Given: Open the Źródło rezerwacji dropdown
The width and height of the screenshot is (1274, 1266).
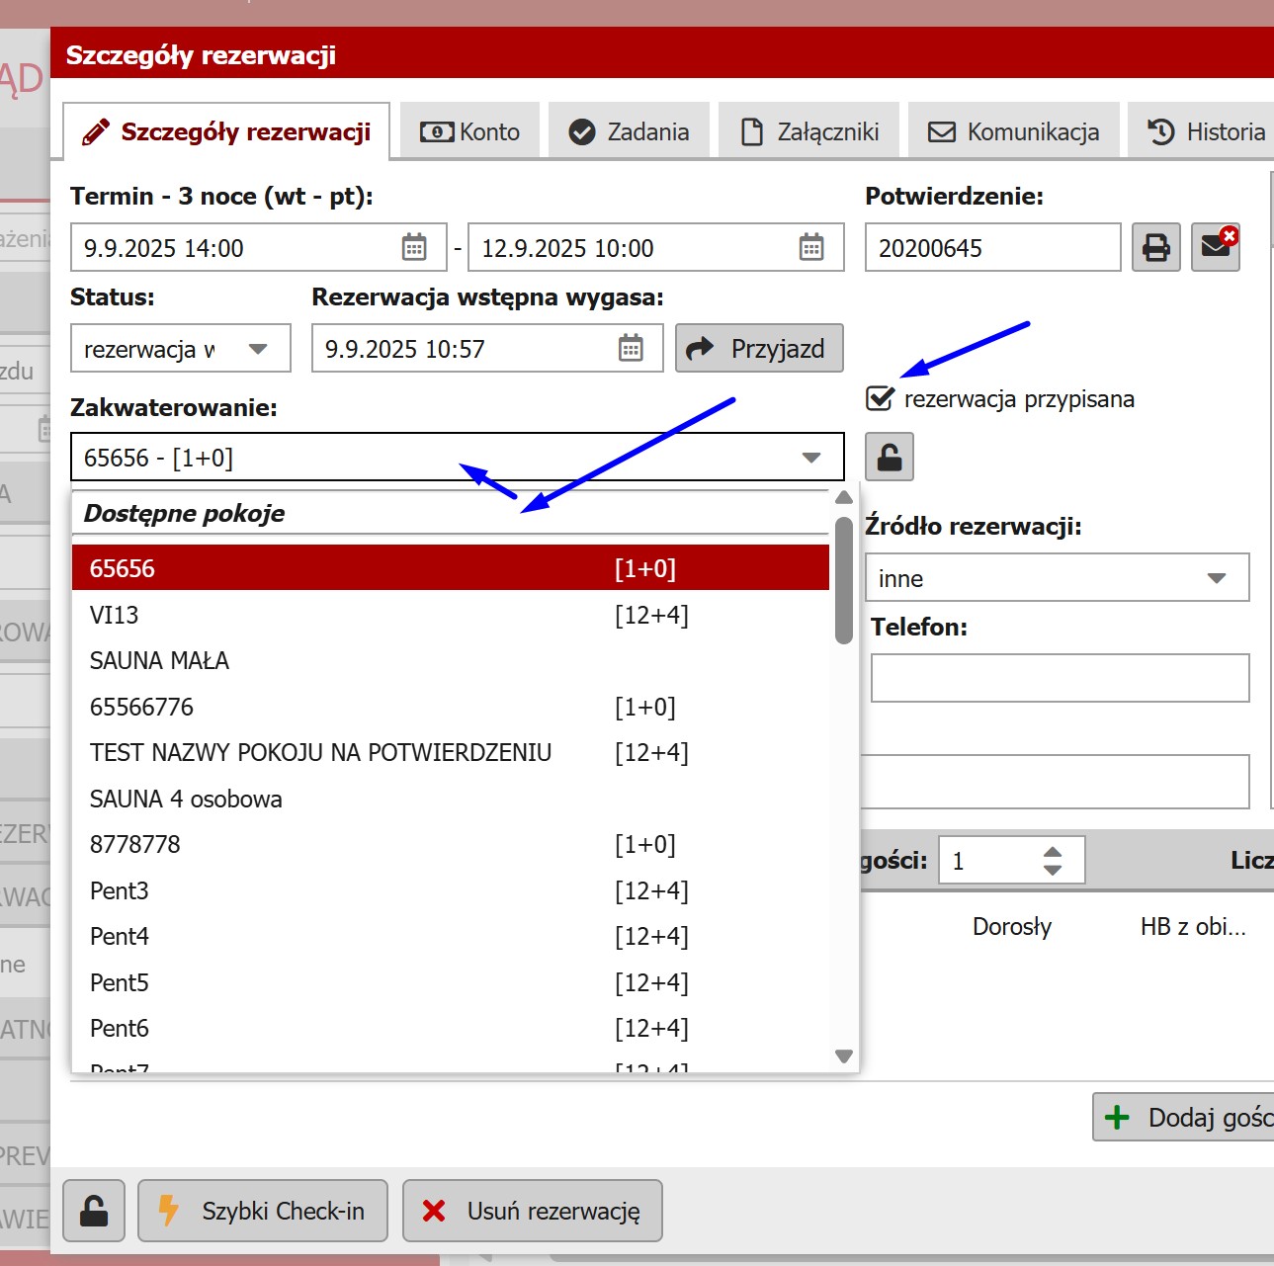Looking at the screenshot, I should (1058, 577).
